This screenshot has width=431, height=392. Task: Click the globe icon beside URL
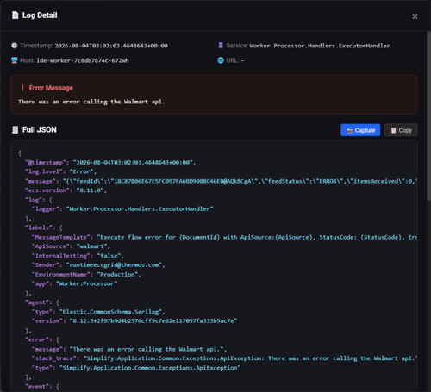point(221,60)
